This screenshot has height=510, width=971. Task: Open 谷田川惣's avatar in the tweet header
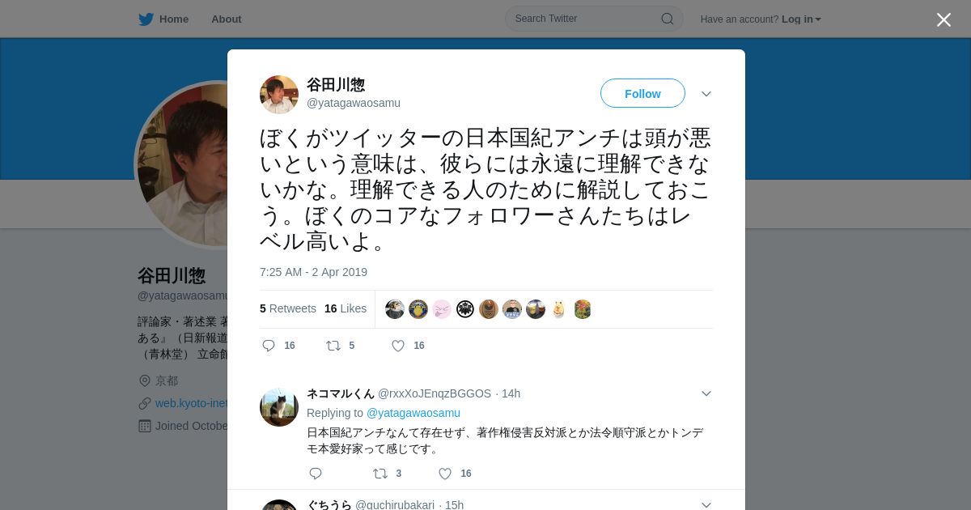tap(279, 95)
